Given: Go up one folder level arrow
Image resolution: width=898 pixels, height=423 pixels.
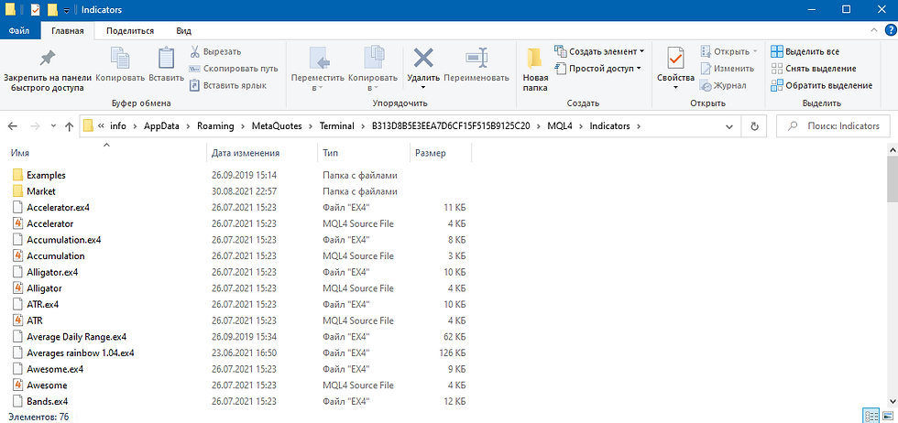Looking at the screenshot, I should click(x=70, y=126).
